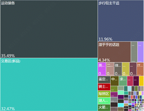Select the 步行街主干道 treemap tile
The height and width of the screenshot is (111, 144).
pyautogui.click(x=121, y=21)
